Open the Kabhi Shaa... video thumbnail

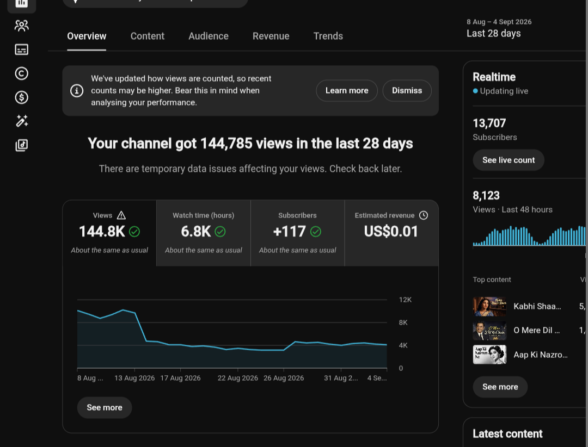pos(489,307)
